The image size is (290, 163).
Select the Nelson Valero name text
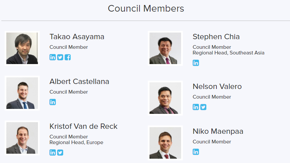(x=217, y=86)
